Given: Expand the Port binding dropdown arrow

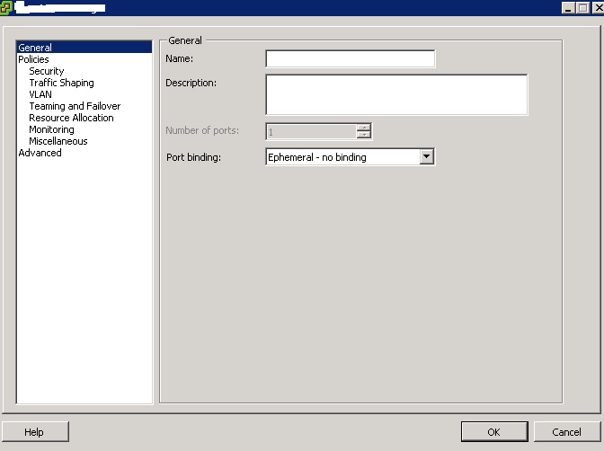Looking at the screenshot, I should [x=427, y=157].
